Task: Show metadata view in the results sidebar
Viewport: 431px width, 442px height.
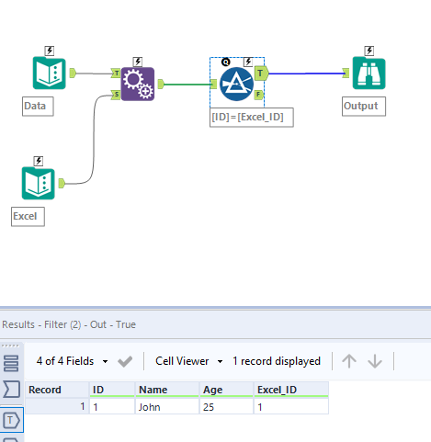Action: [11, 363]
